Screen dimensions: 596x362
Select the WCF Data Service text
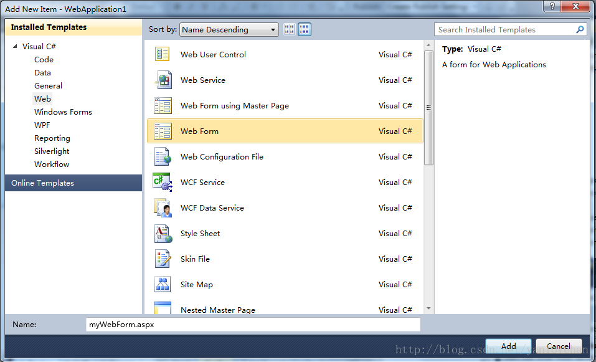click(212, 207)
